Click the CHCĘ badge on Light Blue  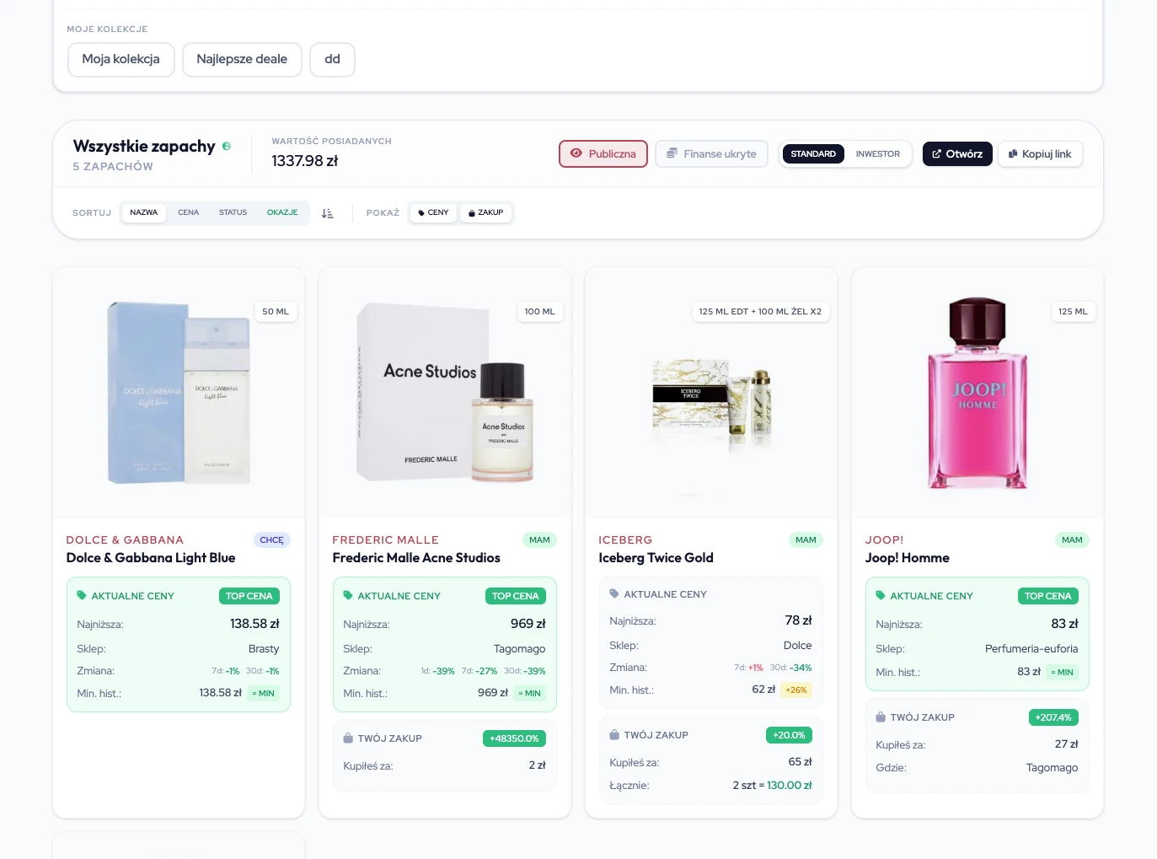(271, 540)
